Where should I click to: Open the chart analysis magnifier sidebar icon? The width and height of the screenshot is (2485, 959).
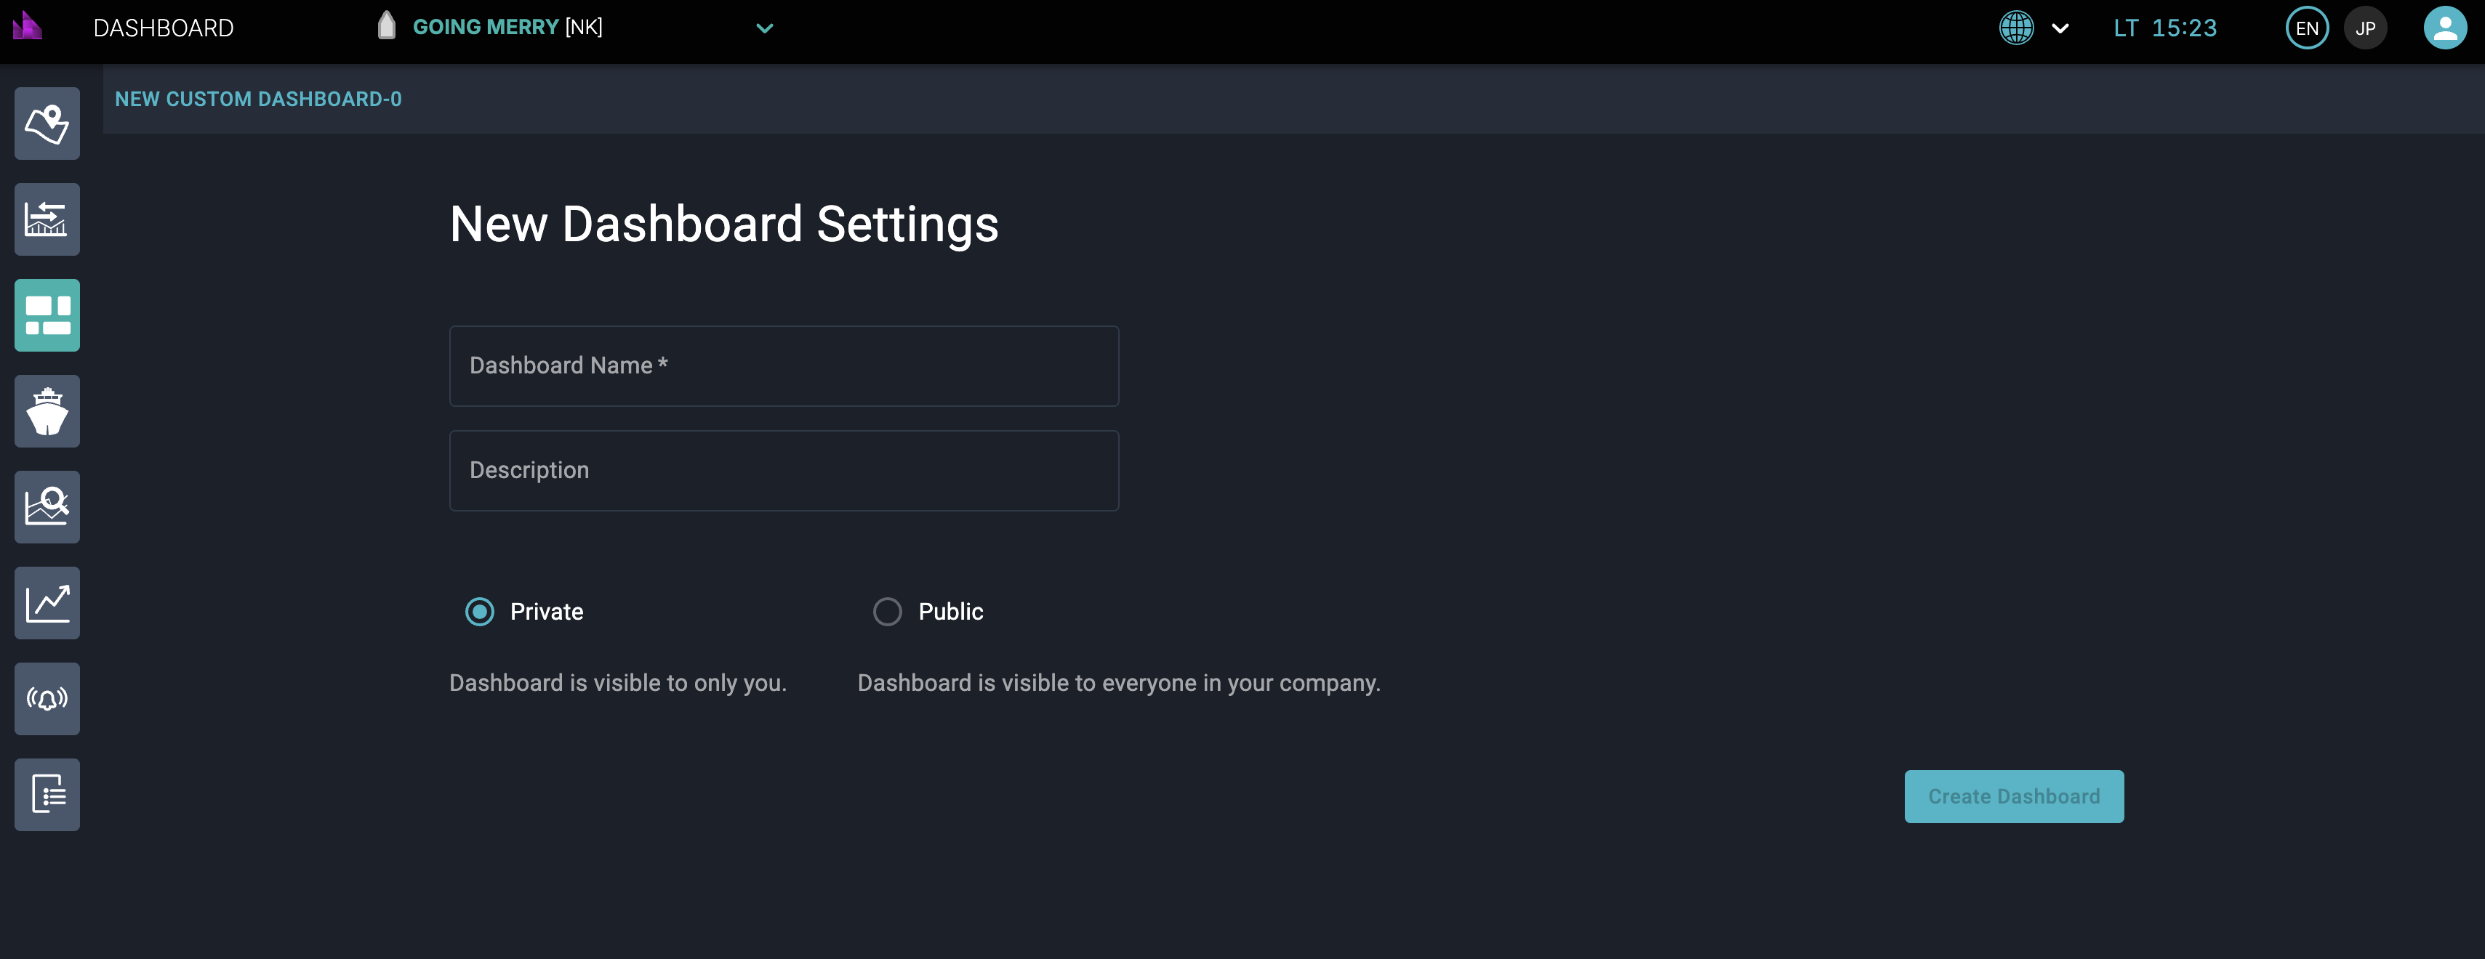point(47,507)
